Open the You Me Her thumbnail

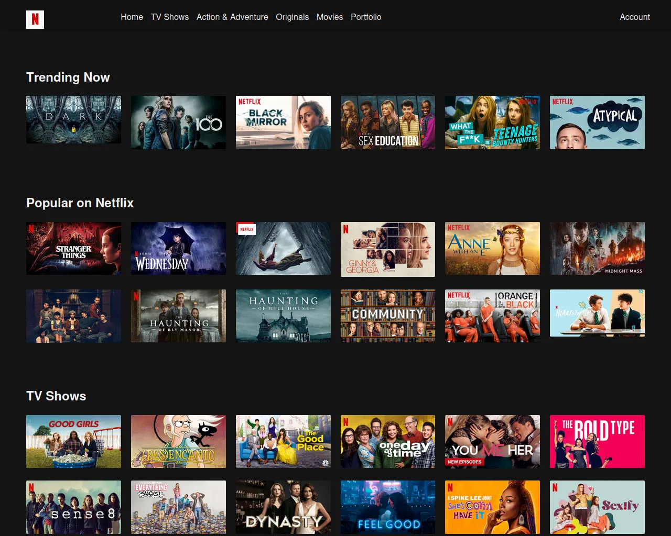click(492, 442)
